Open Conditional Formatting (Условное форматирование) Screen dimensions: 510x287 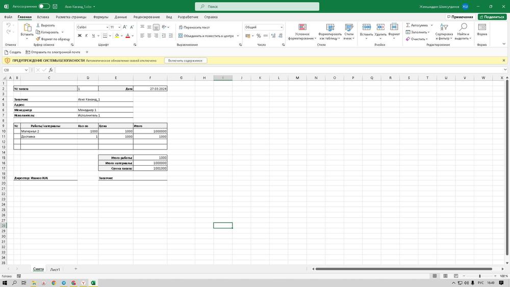[x=302, y=32]
